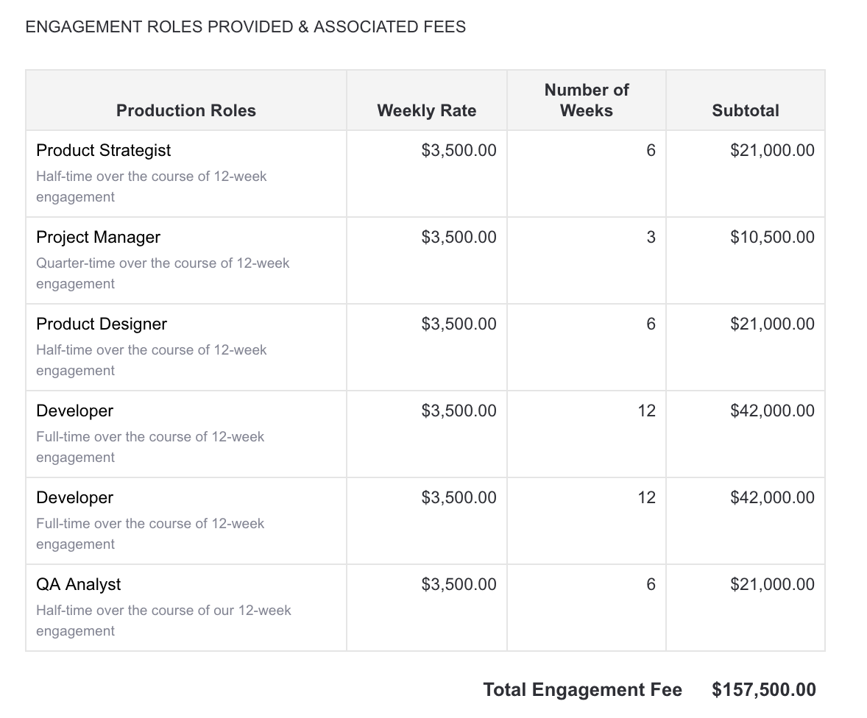
Task: Select the Product Designer number of weeks cell
Action: pyautogui.click(x=650, y=324)
